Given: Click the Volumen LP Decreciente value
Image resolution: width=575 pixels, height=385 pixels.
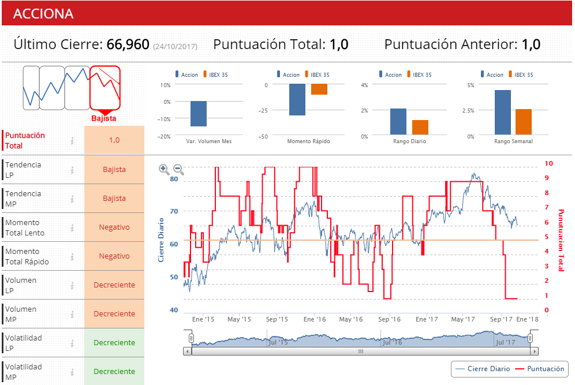Looking at the screenshot, I should (114, 285).
